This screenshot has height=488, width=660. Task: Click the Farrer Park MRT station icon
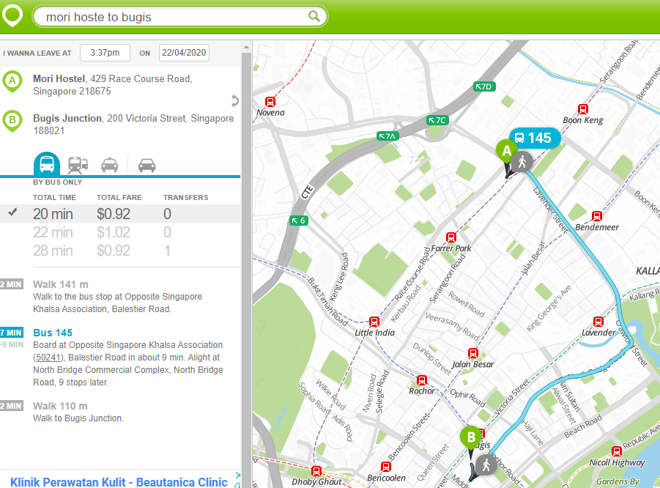tap(450, 237)
